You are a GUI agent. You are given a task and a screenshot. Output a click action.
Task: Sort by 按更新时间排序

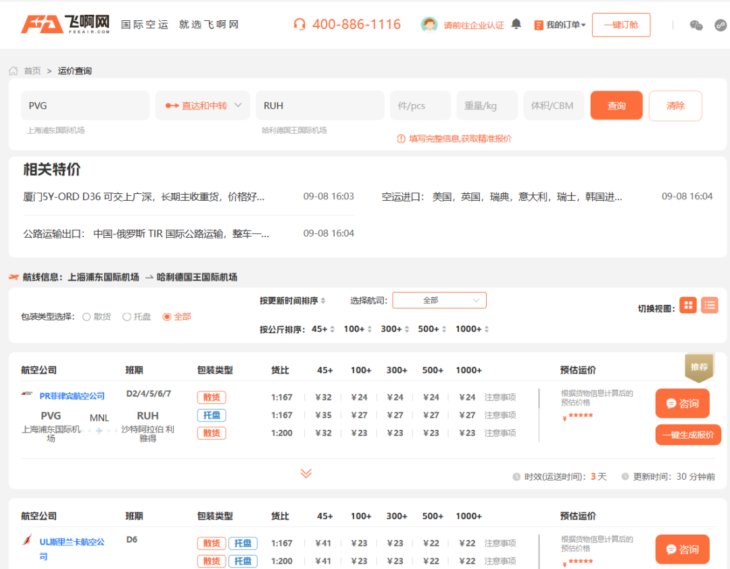[293, 301]
